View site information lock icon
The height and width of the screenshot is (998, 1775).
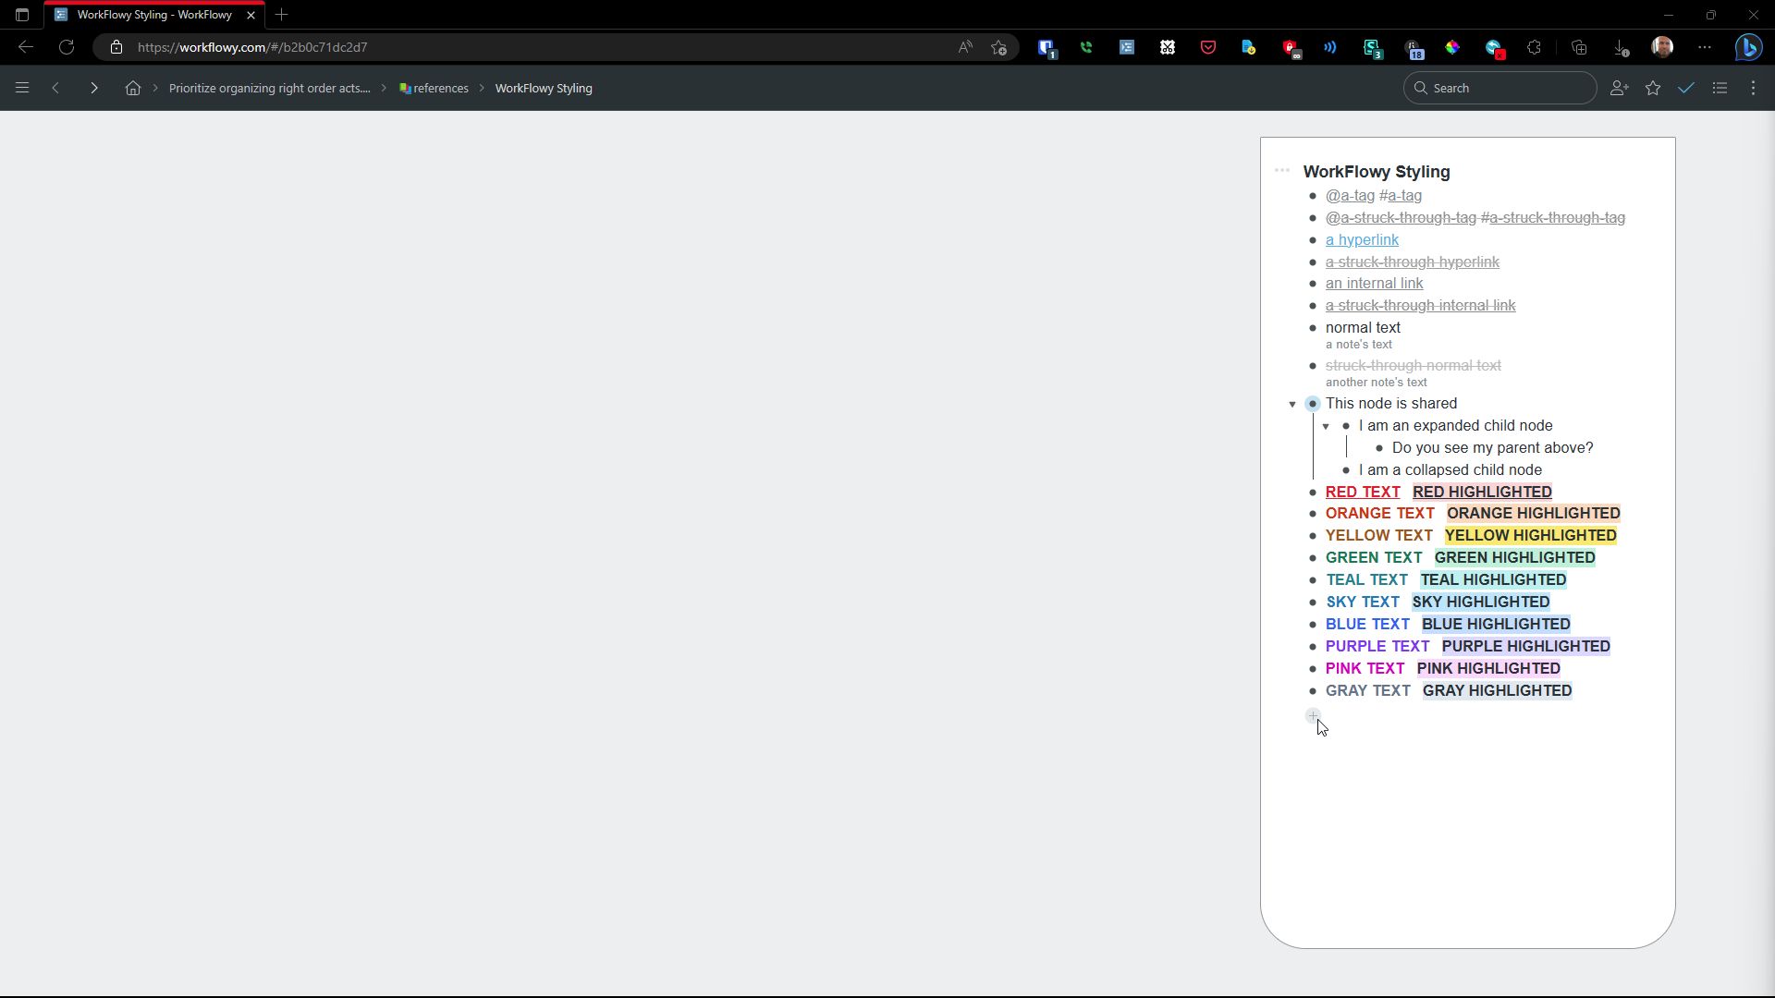[x=116, y=47]
